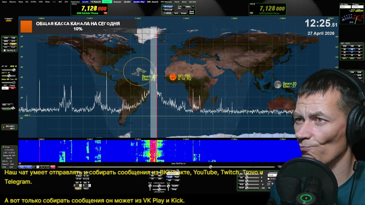The height and width of the screenshot is (205, 365).
Task: Select the SWL band button
Action: click(359, 58)
